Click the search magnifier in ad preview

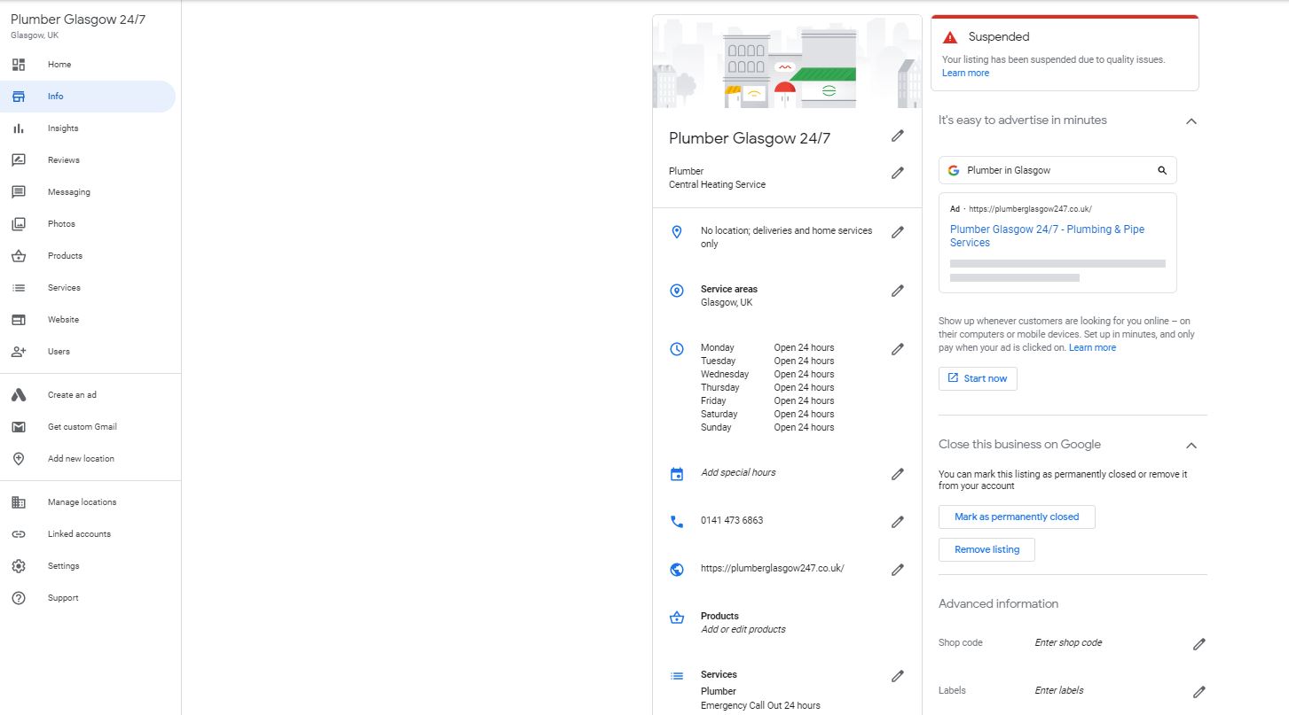tap(1162, 170)
